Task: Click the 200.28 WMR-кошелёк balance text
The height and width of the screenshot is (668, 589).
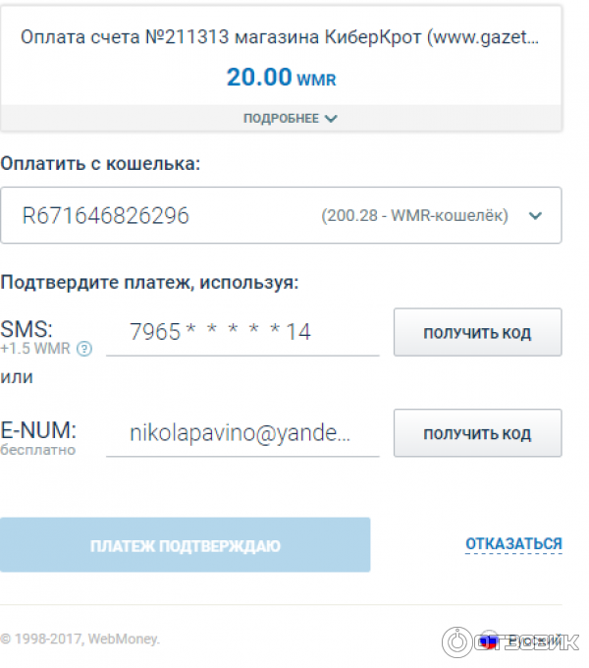Action: click(x=414, y=216)
